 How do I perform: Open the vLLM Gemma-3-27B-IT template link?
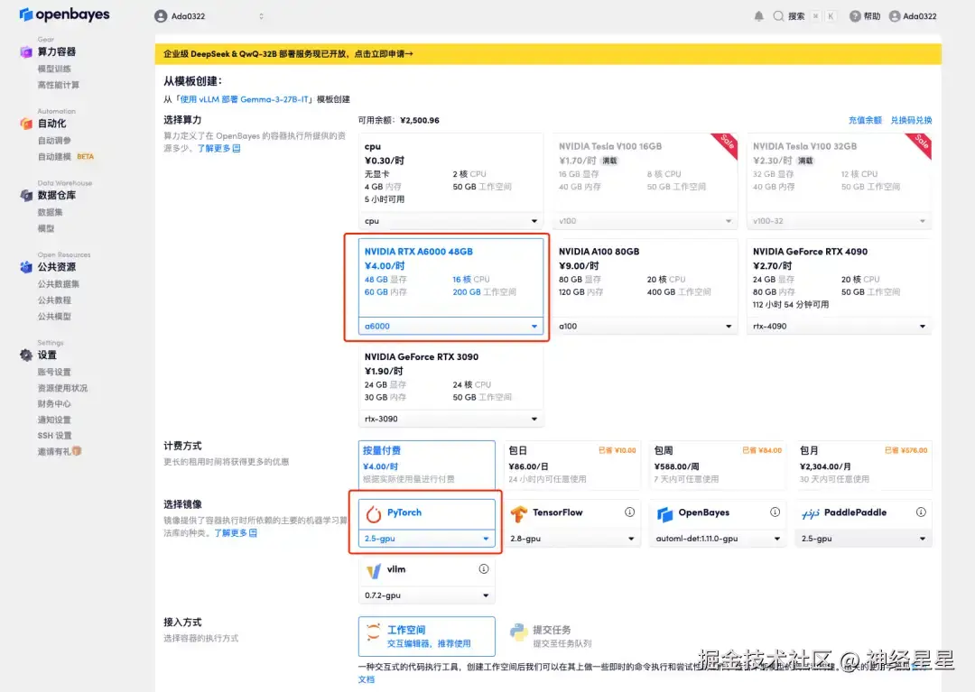click(x=245, y=99)
